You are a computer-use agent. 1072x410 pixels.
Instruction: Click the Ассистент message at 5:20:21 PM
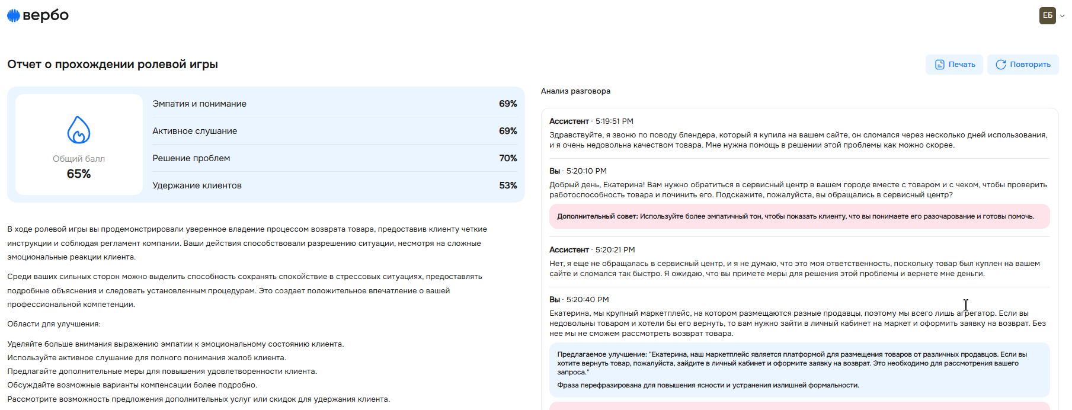click(798, 268)
